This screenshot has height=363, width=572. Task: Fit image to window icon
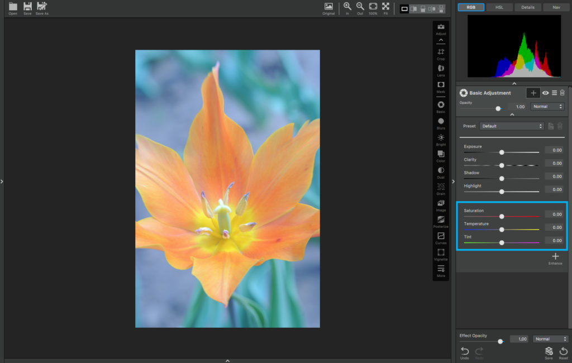pyautogui.click(x=385, y=6)
